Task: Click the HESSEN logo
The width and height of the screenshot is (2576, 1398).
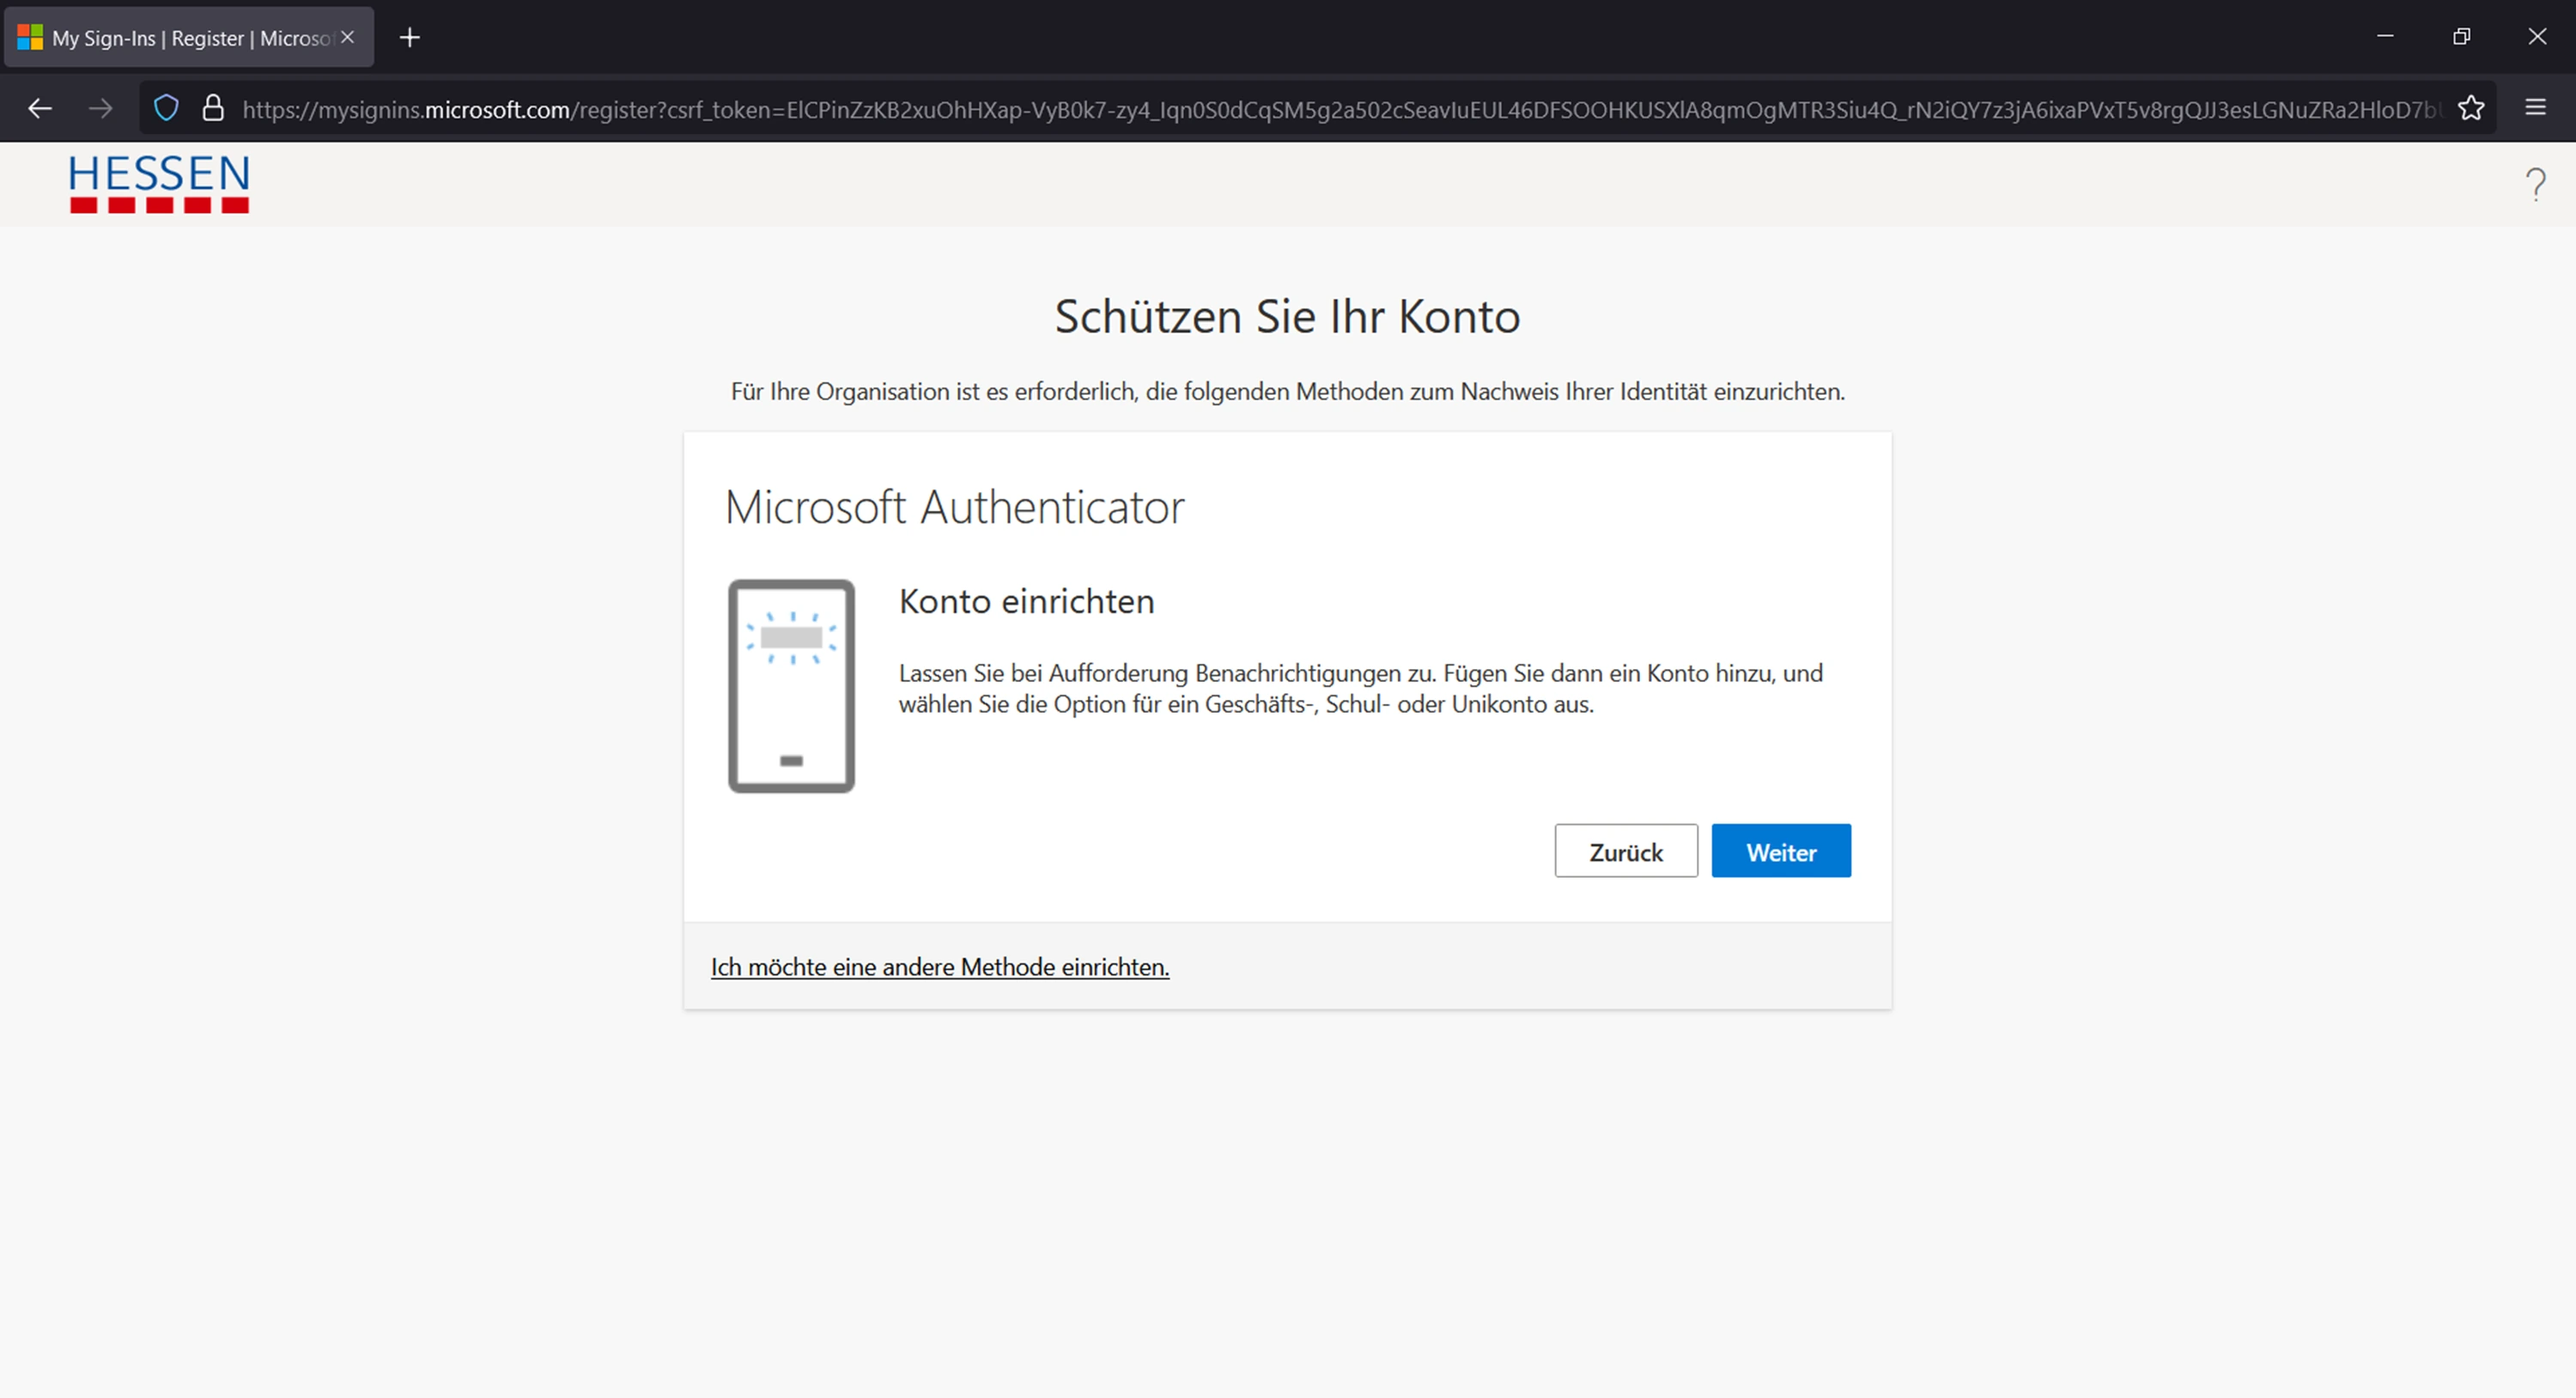Action: pos(159,183)
